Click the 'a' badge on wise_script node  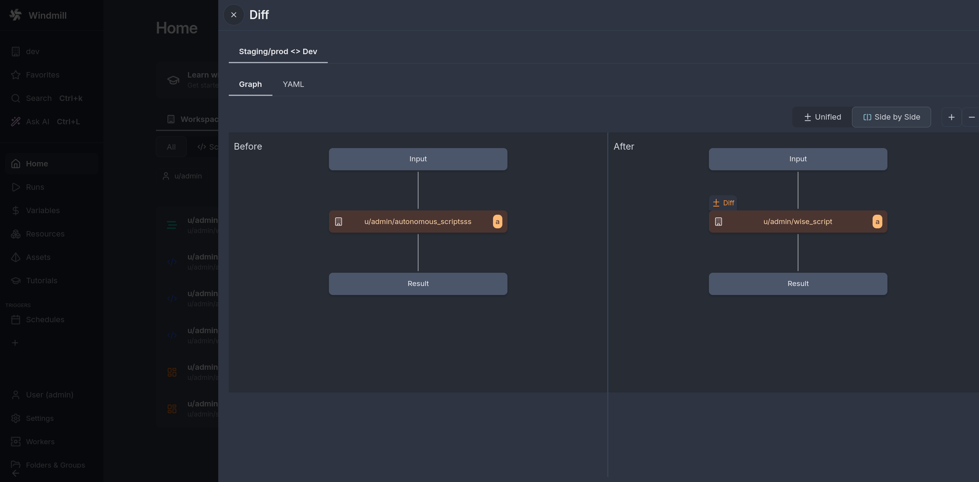877,221
